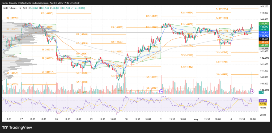
Task: Click the purple arrow event icon at 31
Action: pos(161,91)
